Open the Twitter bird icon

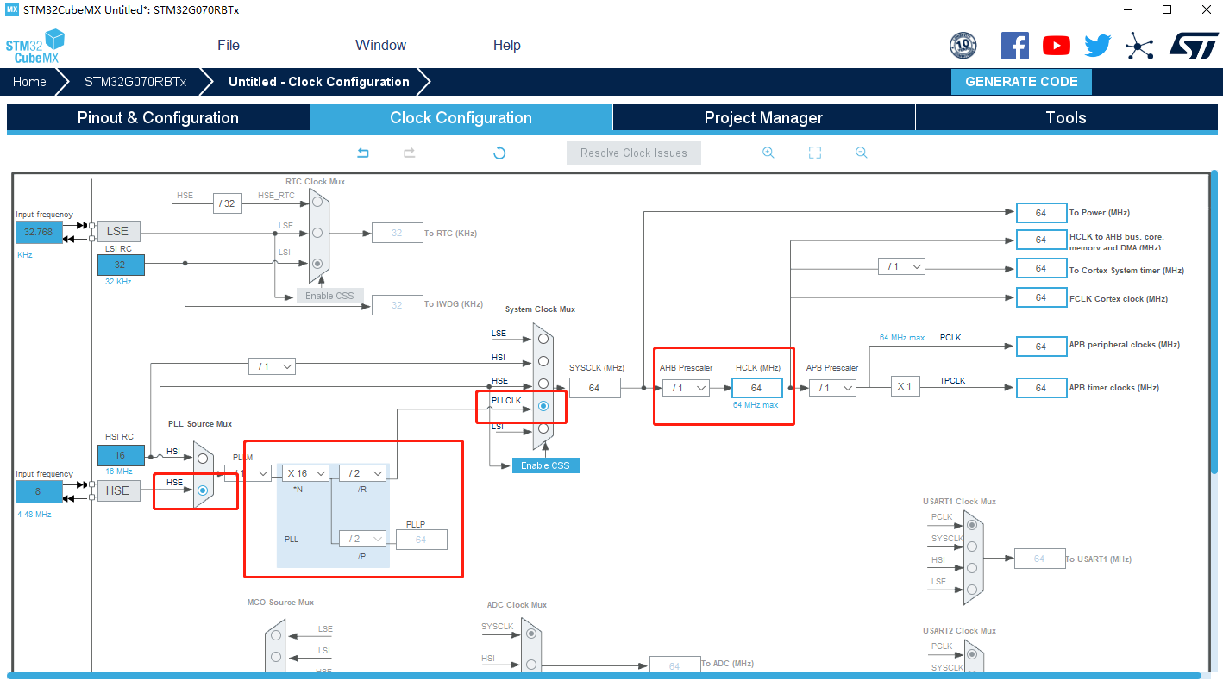(x=1098, y=46)
